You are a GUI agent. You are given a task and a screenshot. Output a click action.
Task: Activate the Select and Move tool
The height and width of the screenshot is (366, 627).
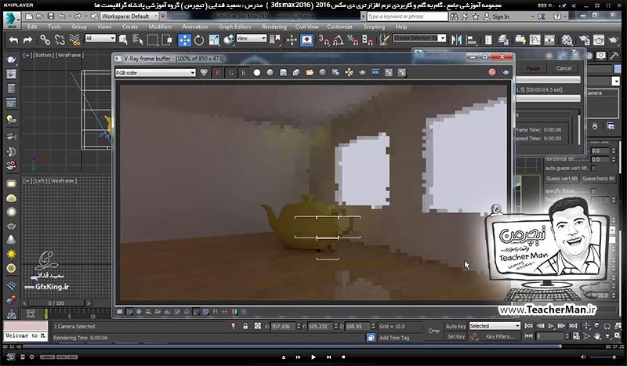184,40
